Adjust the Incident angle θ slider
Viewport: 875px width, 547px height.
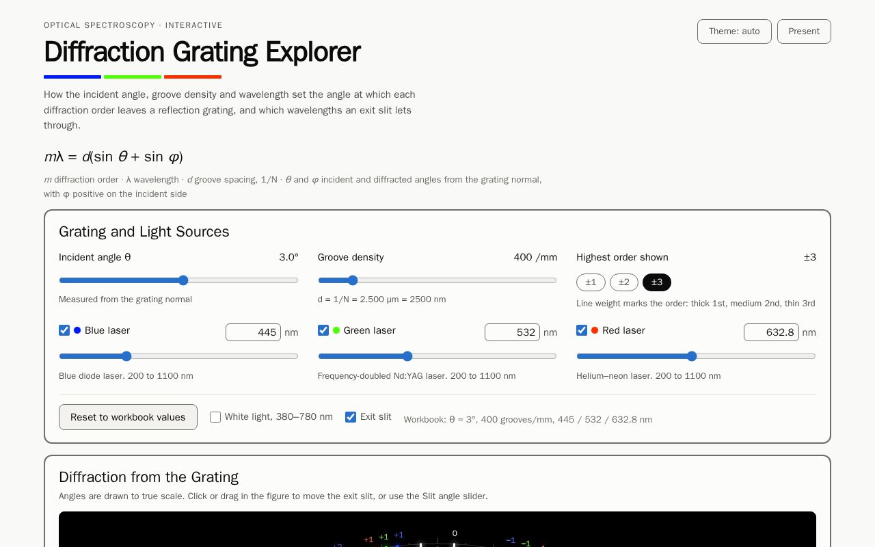178,280
